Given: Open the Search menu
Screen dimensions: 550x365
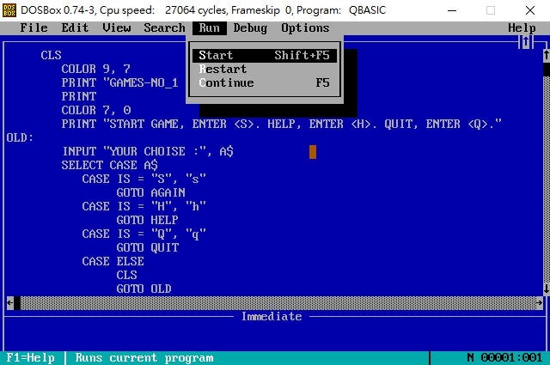Looking at the screenshot, I should point(164,27).
